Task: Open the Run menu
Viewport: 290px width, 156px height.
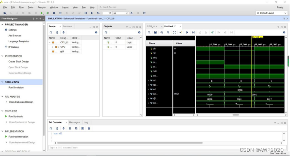Action: 83,8
